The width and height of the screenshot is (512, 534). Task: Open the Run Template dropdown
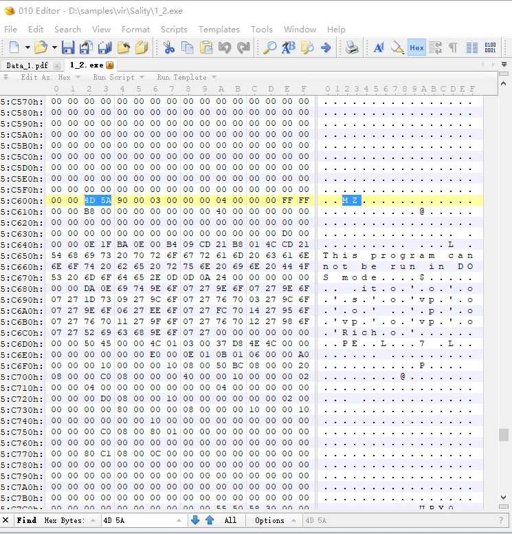[x=186, y=77]
